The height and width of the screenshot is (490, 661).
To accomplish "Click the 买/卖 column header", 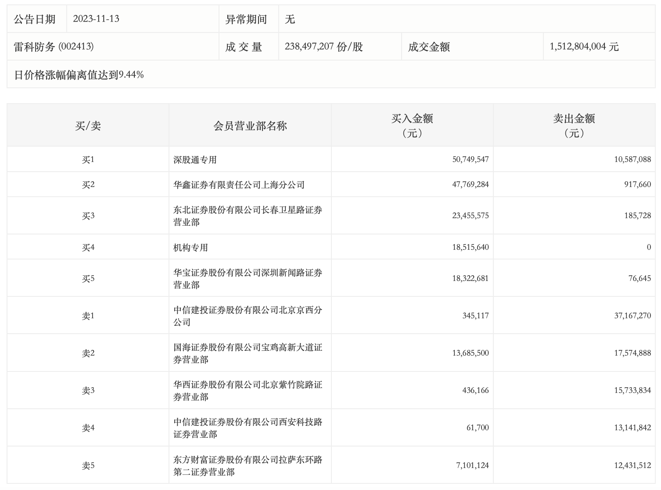I will pyautogui.click(x=88, y=126).
